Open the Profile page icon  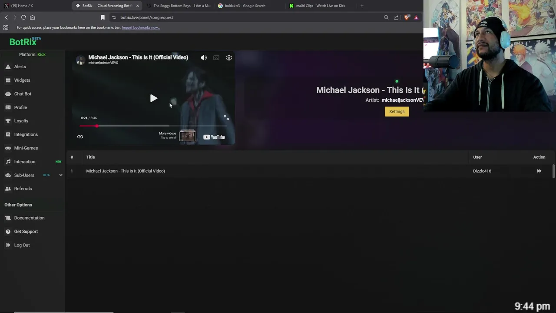(8, 107)
